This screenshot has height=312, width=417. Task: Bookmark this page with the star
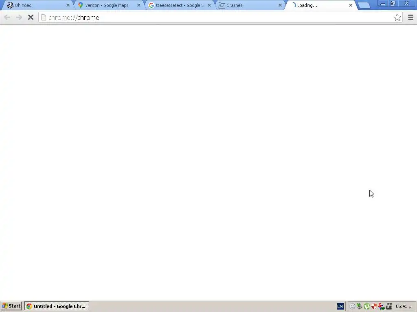tap(397, 17)
